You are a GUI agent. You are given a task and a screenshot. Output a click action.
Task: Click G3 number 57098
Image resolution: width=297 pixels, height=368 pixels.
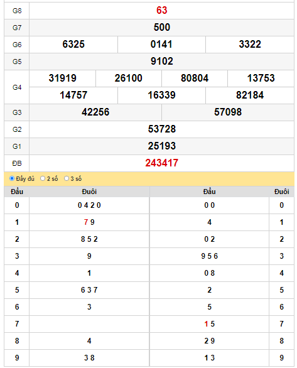pos(228,112)
